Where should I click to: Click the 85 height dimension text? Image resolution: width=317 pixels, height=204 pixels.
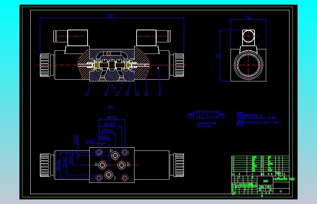click(218, 55)
